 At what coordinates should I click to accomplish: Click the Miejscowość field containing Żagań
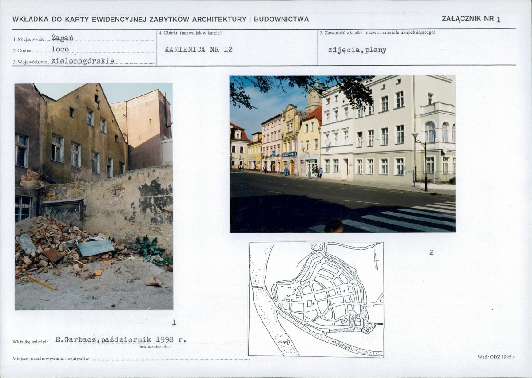pyautogui.click(x=62, y=38)
